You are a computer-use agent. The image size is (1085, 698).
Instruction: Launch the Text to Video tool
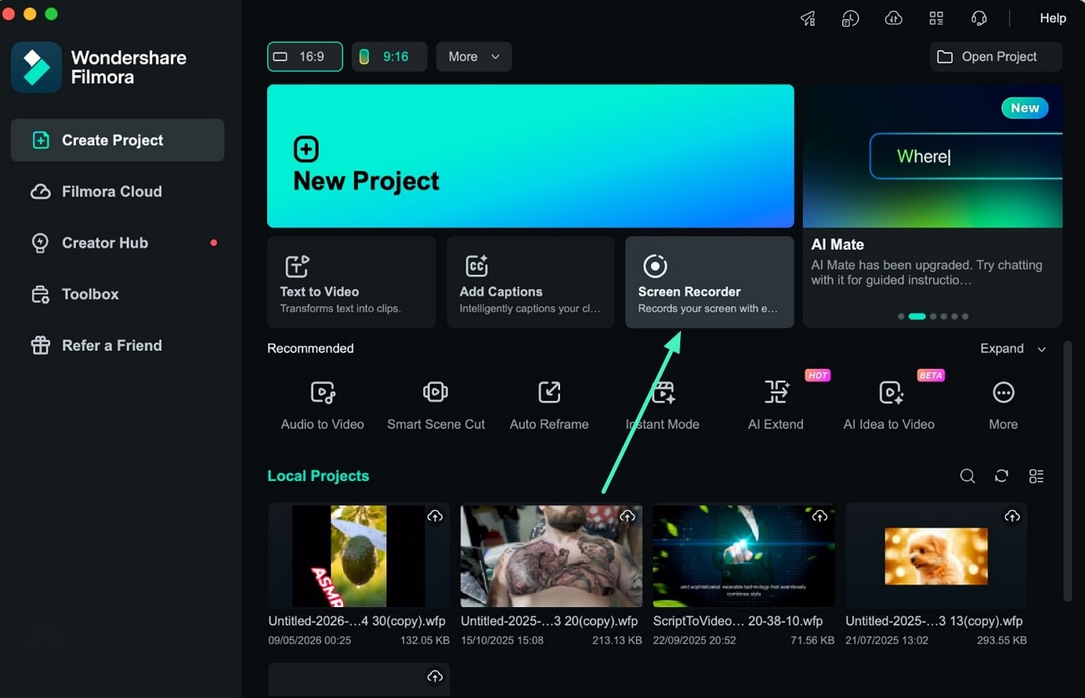pyautogui.click(x=351, y=282)
